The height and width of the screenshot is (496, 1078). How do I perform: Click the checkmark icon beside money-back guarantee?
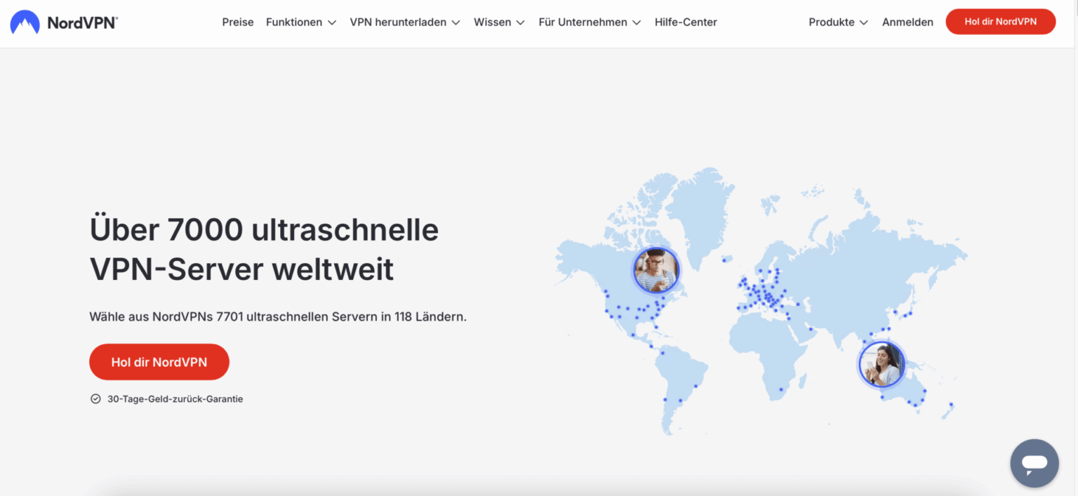tap(95, 398)
